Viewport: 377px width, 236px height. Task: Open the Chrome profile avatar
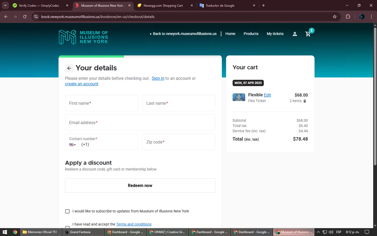click(x=362, y=17)
